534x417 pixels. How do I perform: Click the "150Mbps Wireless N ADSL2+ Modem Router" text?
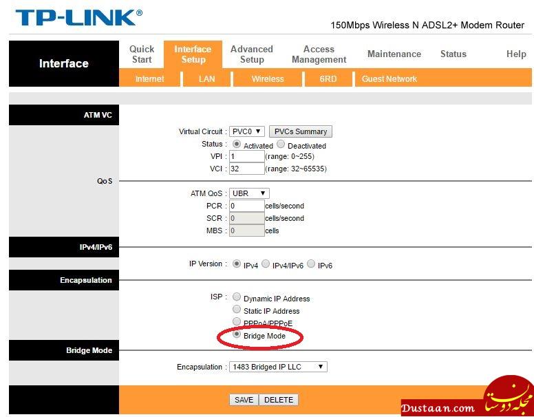click(x=427, y=25)
